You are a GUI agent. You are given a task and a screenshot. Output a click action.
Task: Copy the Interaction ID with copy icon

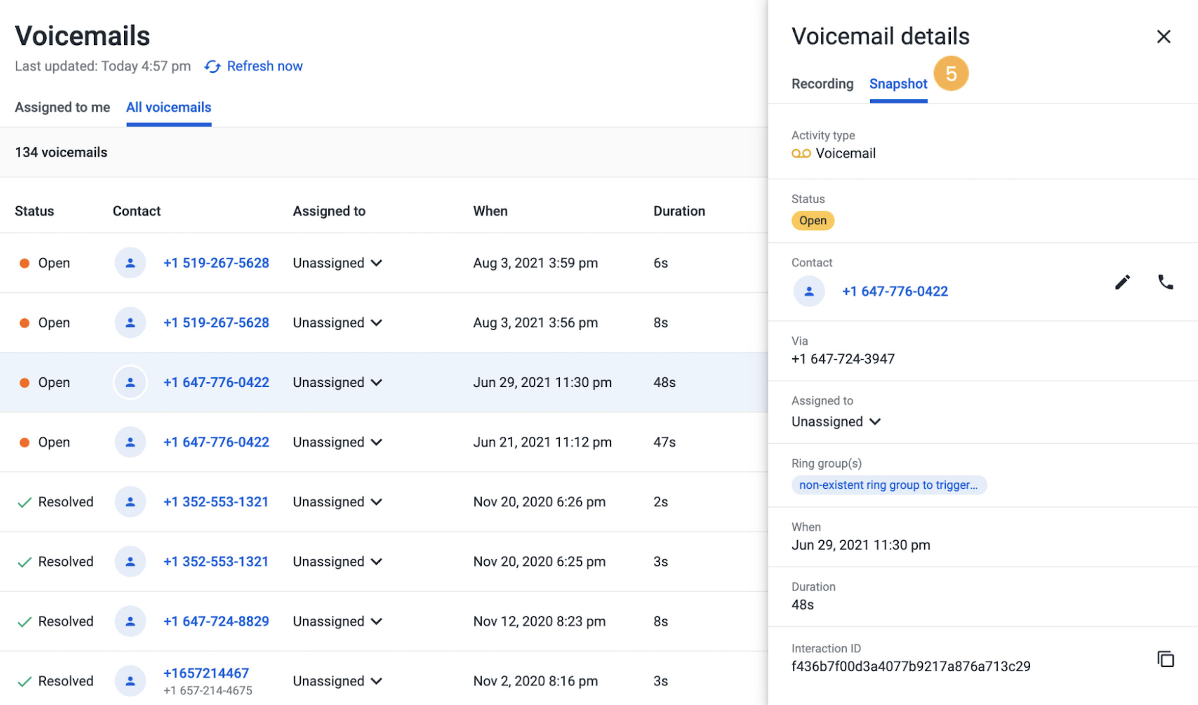pos(1165,659)
